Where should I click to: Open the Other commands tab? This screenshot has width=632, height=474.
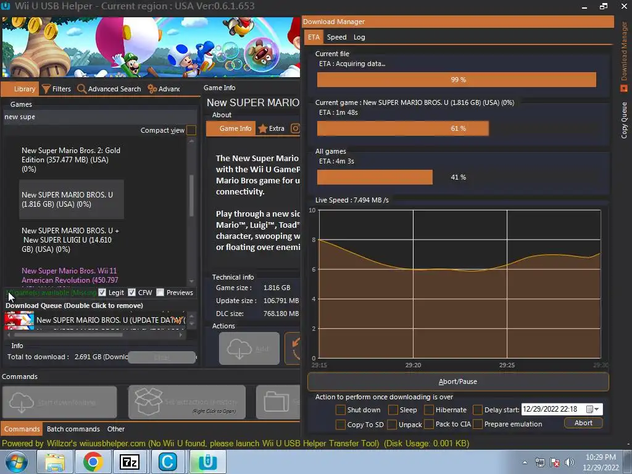[115, 430]
